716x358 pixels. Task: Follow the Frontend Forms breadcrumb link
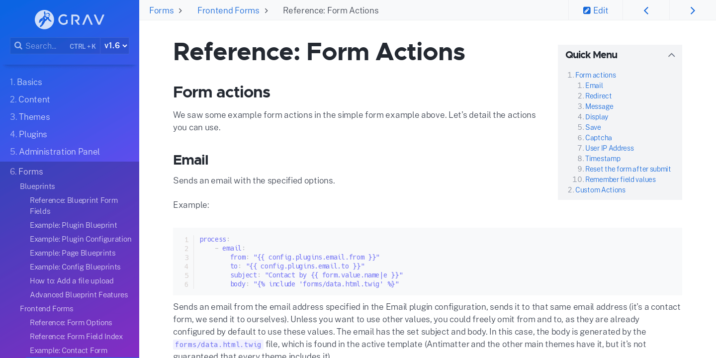[x=228, y=10]
